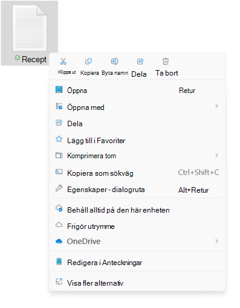Choose Öppna from the context menu
The height and width of the screenshot is (308, 240).
click(137, 90)
